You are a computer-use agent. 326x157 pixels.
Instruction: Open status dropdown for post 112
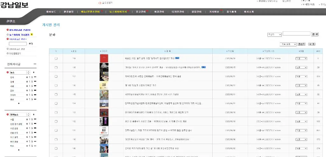coord(301,121)
